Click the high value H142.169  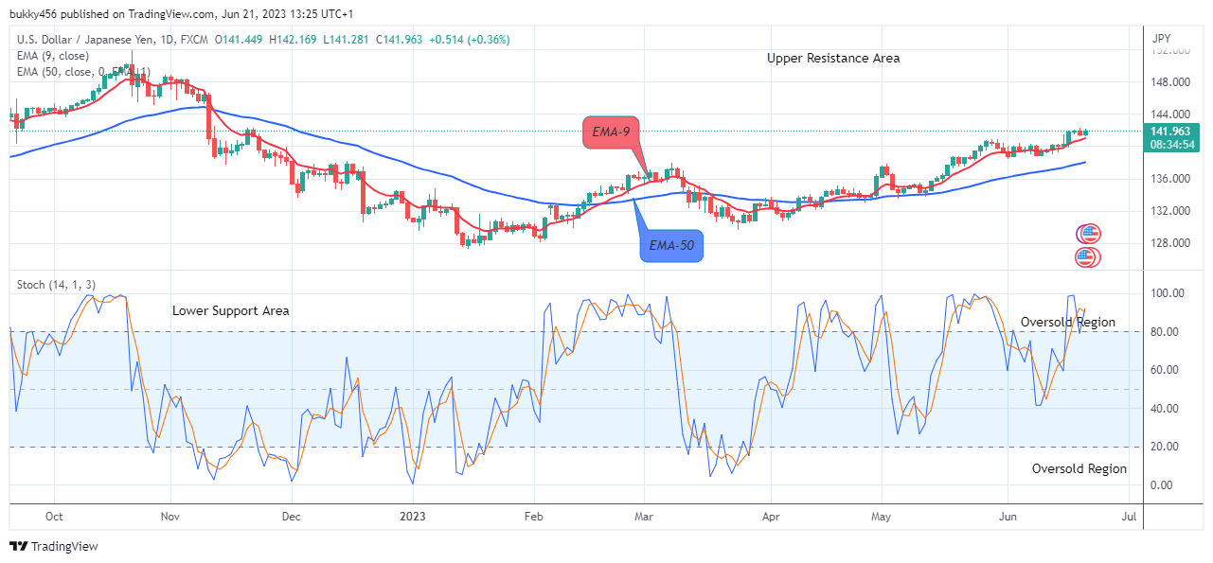coord(294,40)
